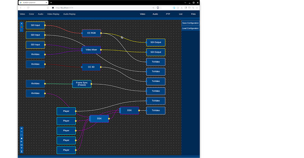The image size is (304, 158).
Task: Click the letter A icon in top-left panel
Action: point(22,23)
